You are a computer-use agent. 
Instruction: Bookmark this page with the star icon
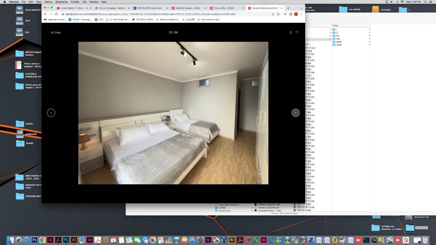pyautogui.click(x=278, y=14)
